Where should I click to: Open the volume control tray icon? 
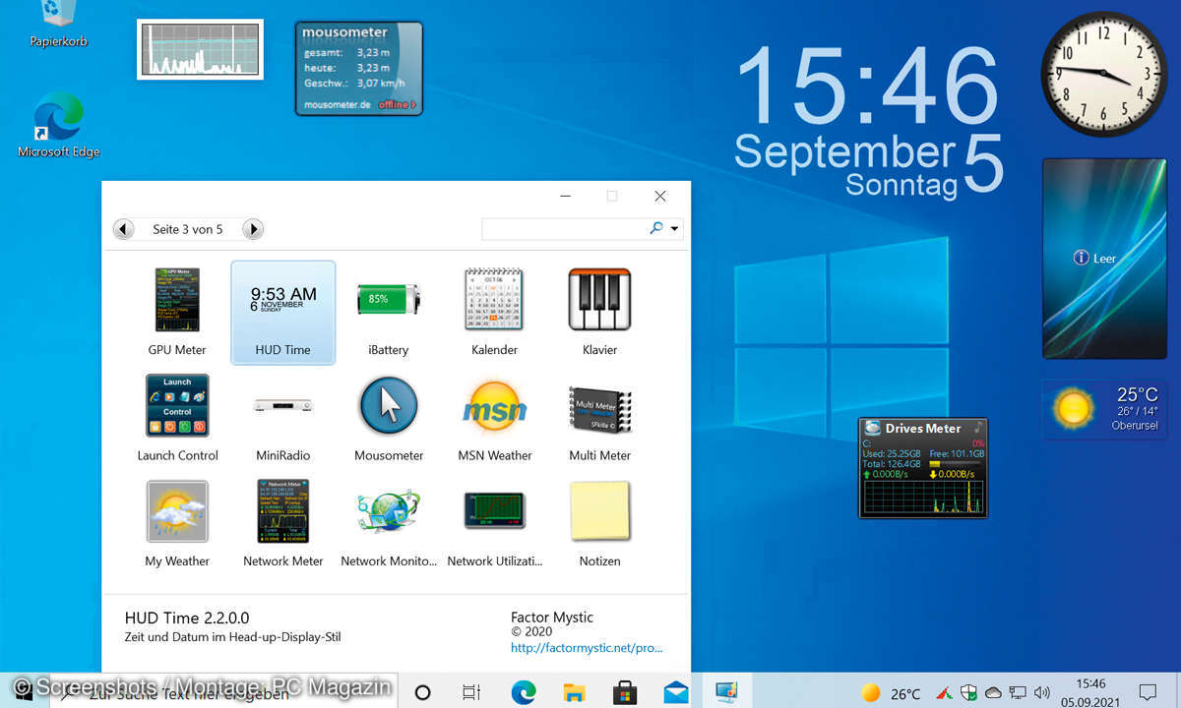point(1042,693)
